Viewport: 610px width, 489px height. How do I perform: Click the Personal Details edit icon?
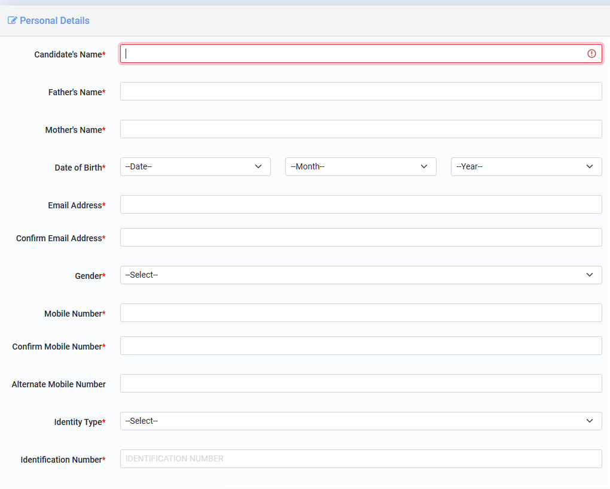12,20
